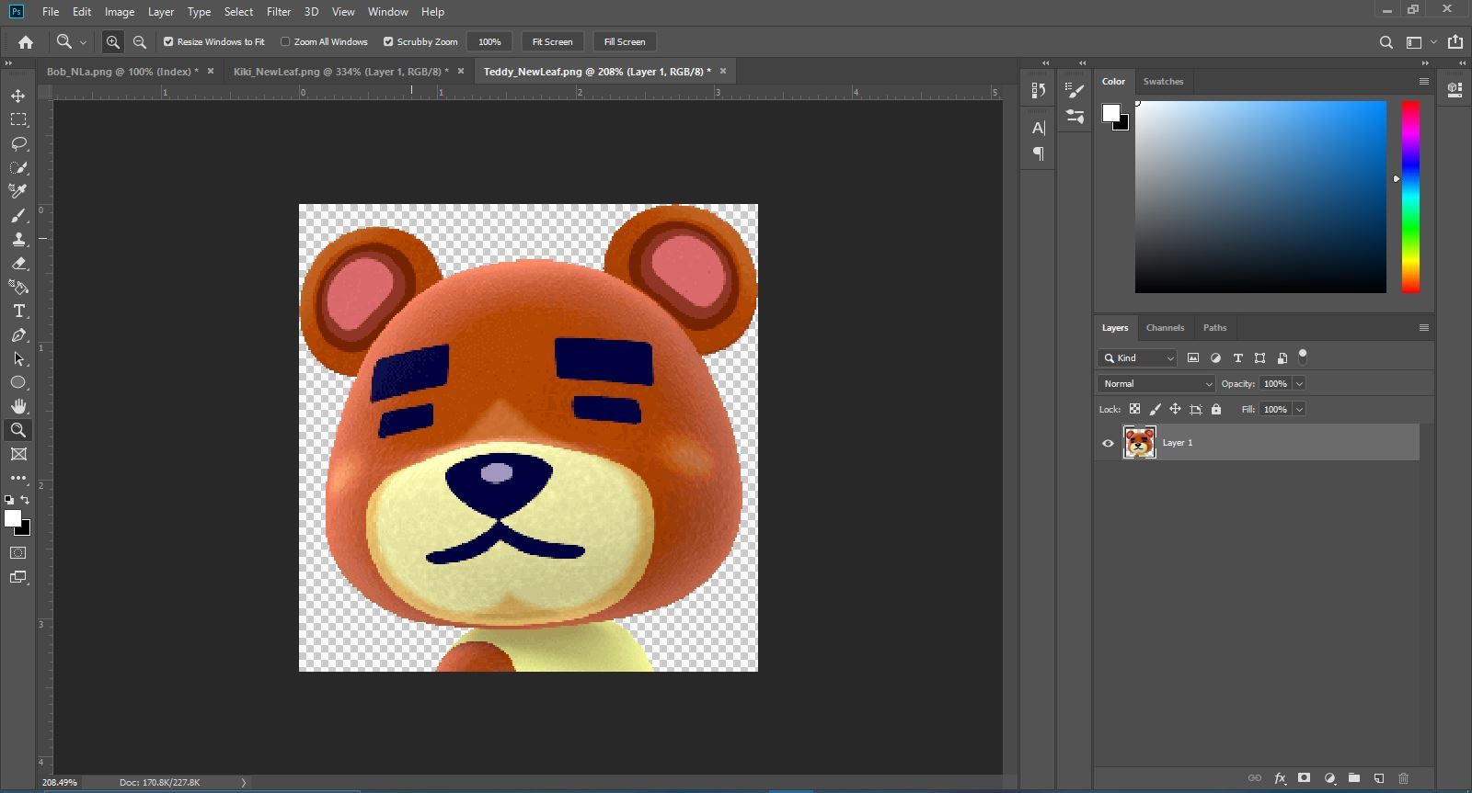Viewport: 1472px width, 793px height.
Task: Toggle the layer filtering switch
Action: 1303,356
